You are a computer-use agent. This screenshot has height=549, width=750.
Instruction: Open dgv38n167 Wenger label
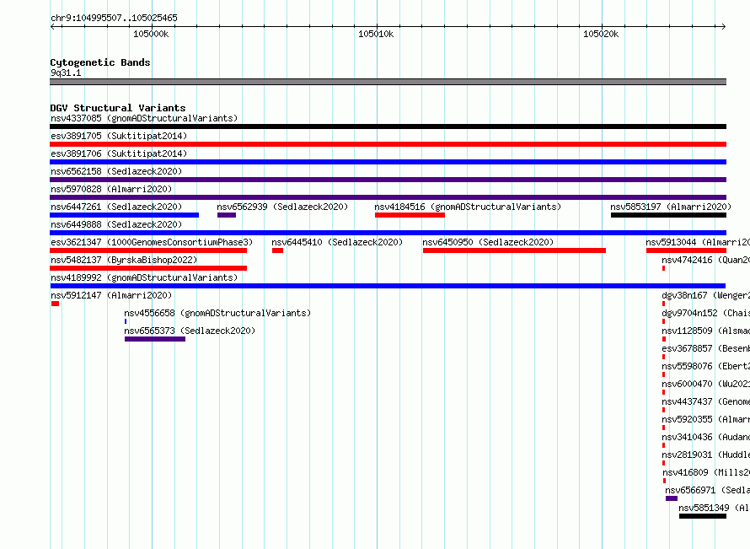coord(706,295)
